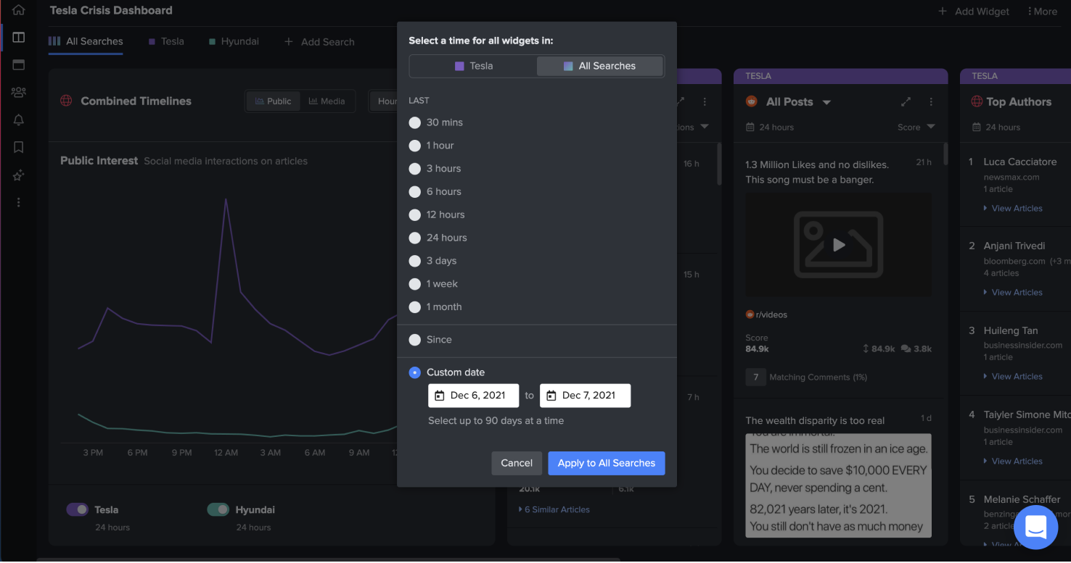Open the wealth disparity post image
The height and width of the screenshot is (563, 1071).
click(x=838, y=485)
